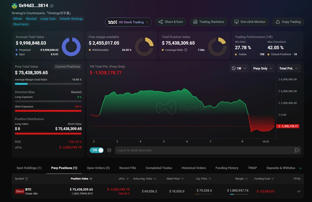Sort by Position Value column icon

pyautogui.click(x=91, y=179)
